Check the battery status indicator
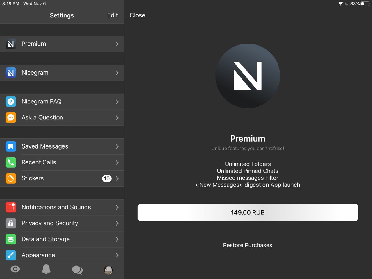The width and height of the screenshot is (372, 279). coord(365,3)
